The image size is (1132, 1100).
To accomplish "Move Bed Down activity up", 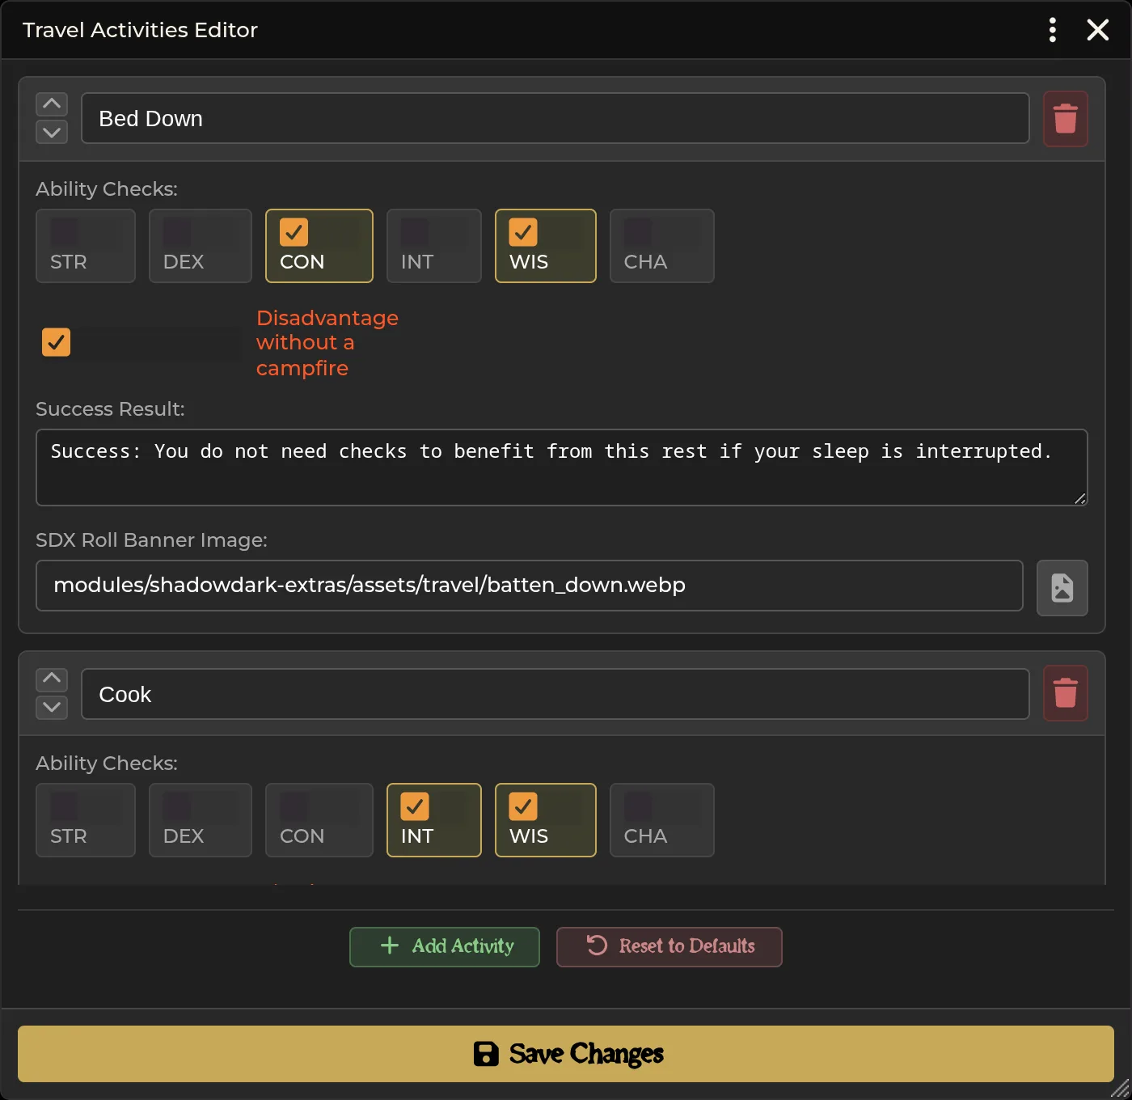I will (x=52, y=104).
